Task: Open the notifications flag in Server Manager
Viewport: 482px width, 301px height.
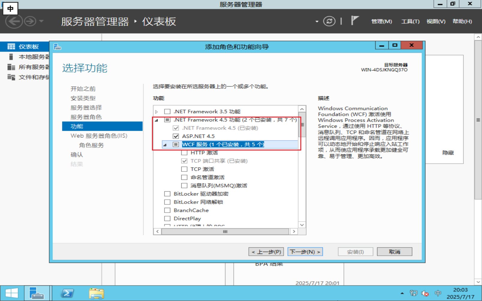Action: click(354, 20)
